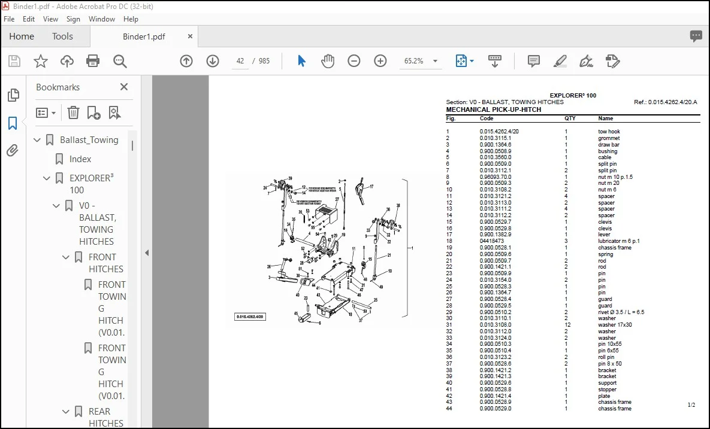Select the REAR HITCHES bookmark
The height and width of the screenshot is (429, 710).
(x=106, y=417)
